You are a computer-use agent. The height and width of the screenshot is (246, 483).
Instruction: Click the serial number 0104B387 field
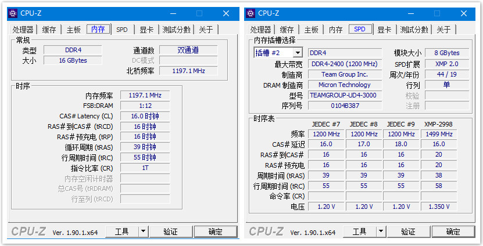(x=345, y=106)
